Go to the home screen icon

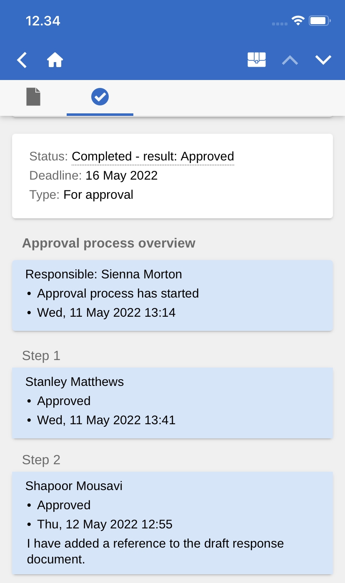55,60
